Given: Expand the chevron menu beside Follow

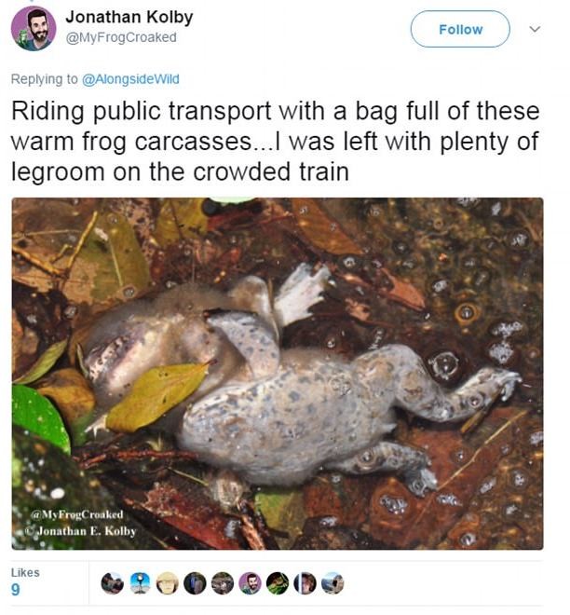Looking at the screenshot, I should [535, 29].
